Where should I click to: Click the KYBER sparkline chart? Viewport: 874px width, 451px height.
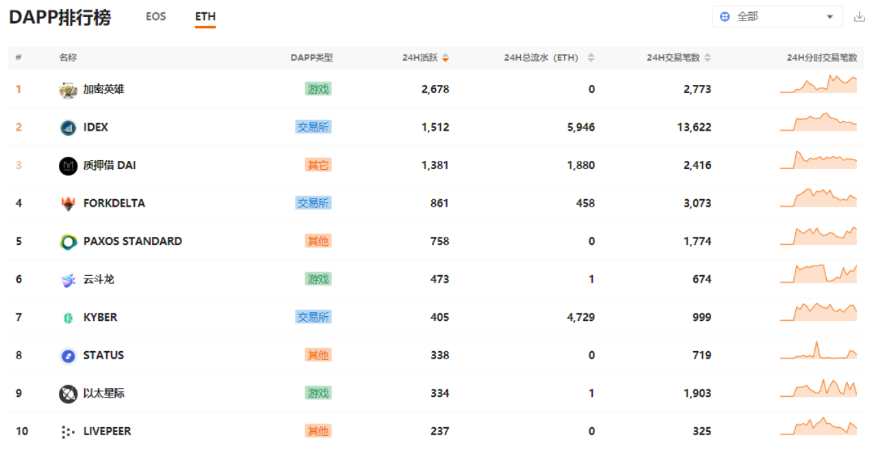pos(819,311)
